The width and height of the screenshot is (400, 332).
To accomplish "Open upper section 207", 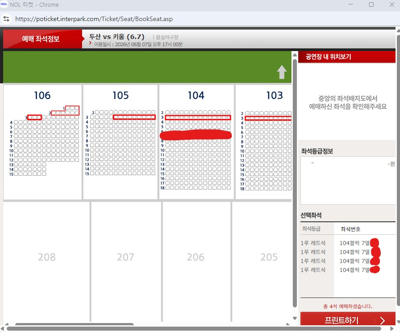I will click(x=125, y=257).
